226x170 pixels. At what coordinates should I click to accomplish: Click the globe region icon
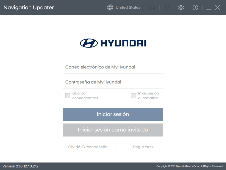pos(110,7)
